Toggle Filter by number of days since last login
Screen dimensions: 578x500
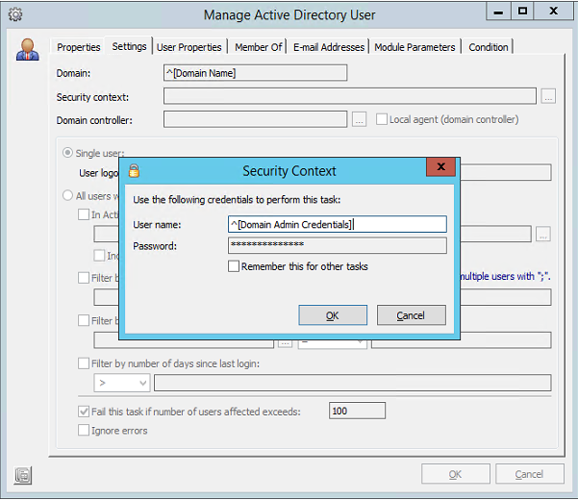pos(84,363)
